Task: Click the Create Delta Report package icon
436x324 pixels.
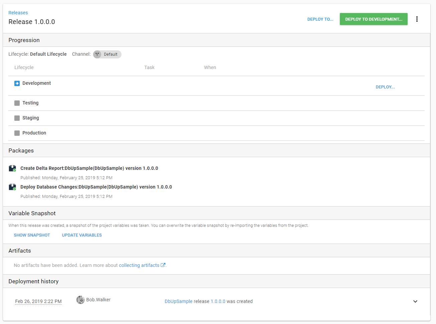Action: tap(12, 169)
